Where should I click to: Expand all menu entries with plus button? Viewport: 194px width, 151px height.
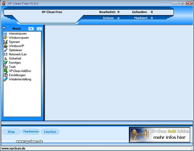31,29
